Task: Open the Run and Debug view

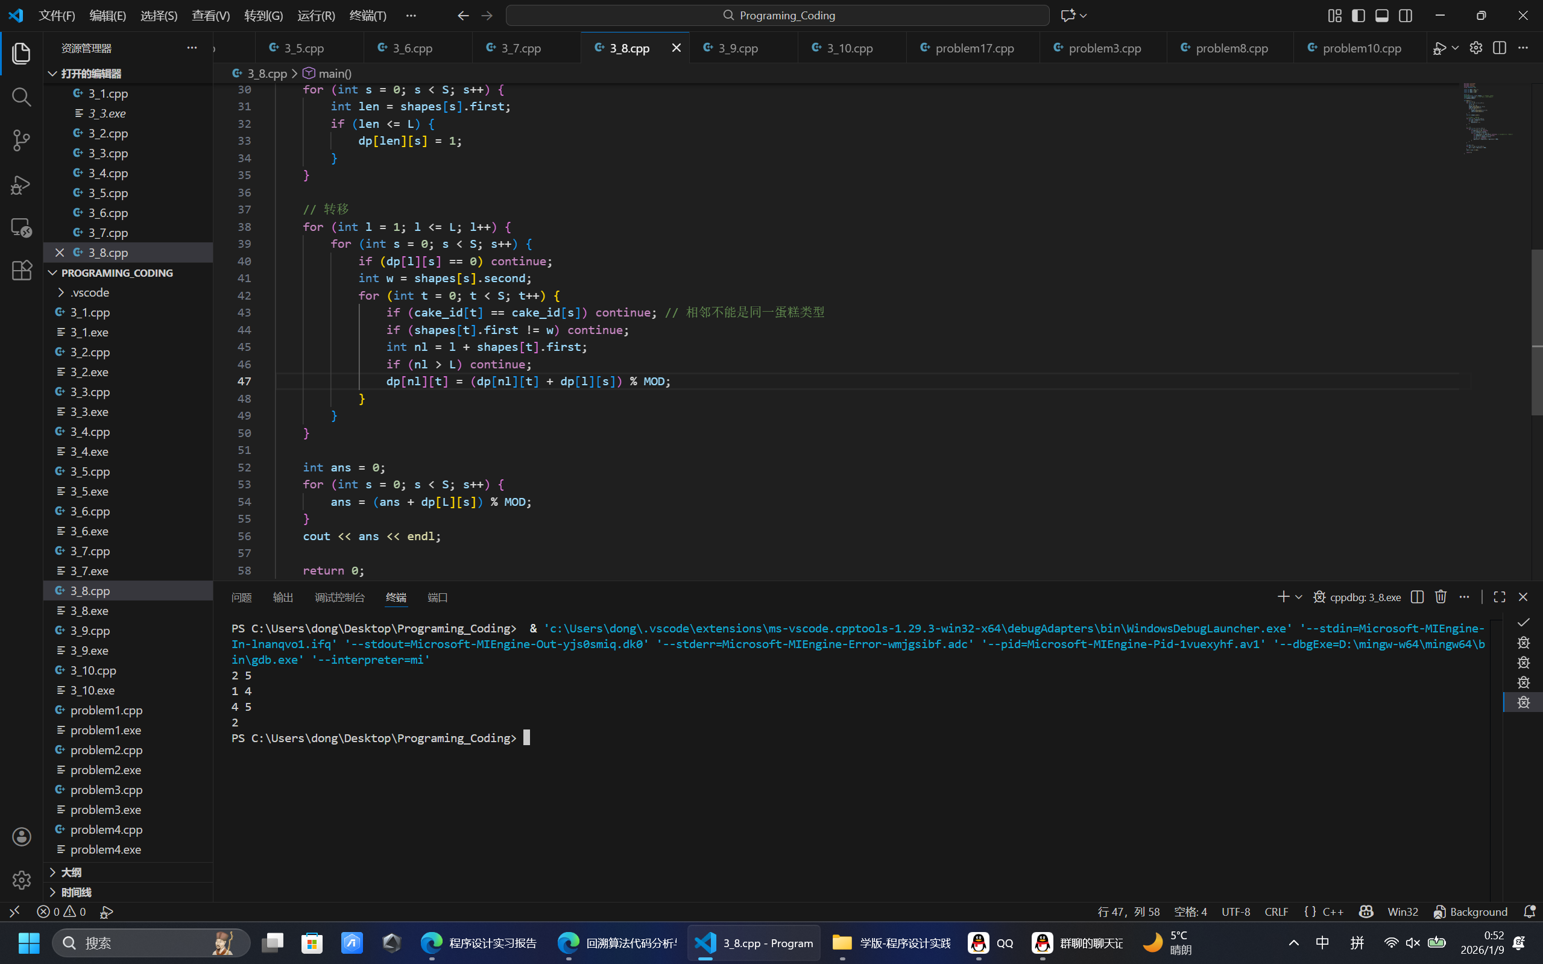Action: click(22, 185)
